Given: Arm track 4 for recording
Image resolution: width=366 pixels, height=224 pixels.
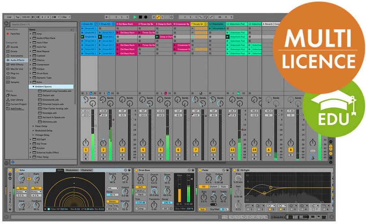Looking at the screenshot, I should [x=143, y=159].
